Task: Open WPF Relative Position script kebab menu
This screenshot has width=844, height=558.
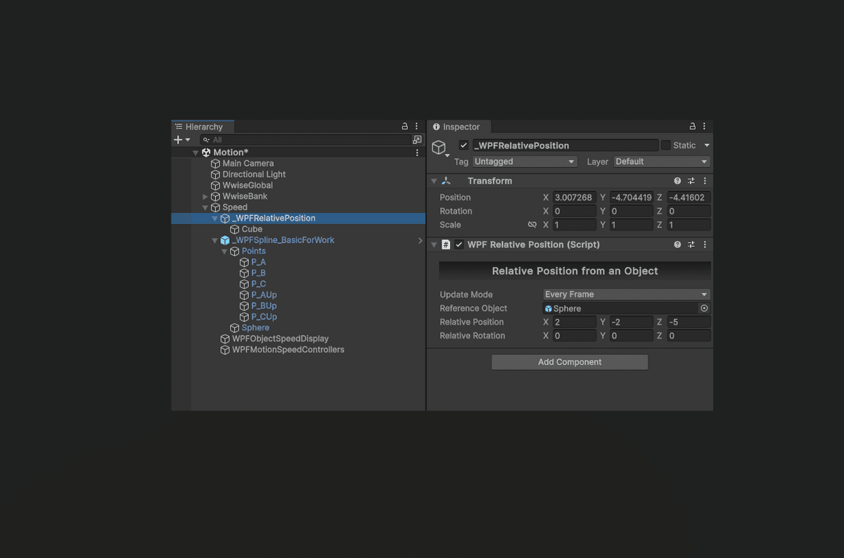Action: coord(705,245)
